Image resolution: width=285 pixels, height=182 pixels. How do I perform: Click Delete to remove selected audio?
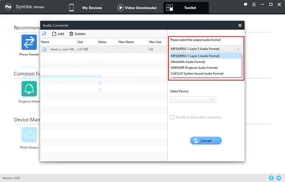pyautogui.click(x=77, y=34)
